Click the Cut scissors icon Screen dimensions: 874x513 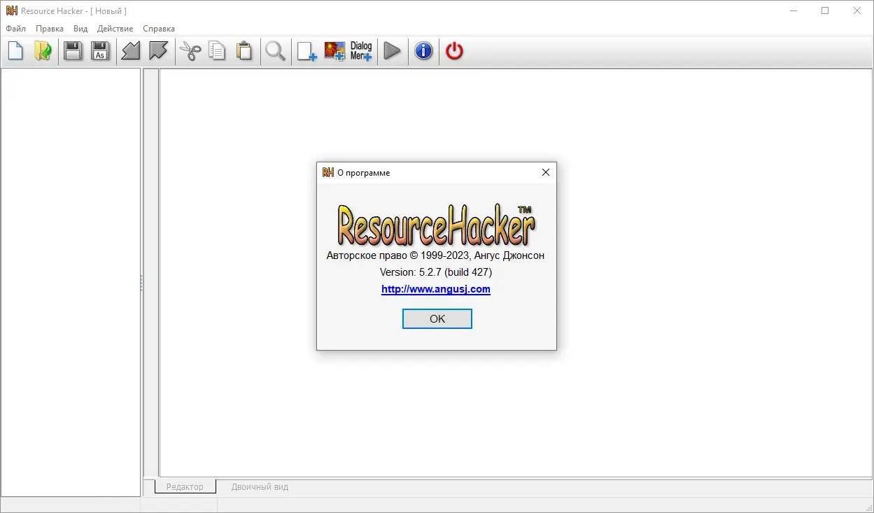click(190, 51)
